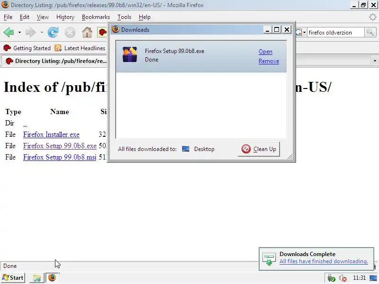The height and width of the screenshot is (284, 379).
Task: Go to the Home page icon
Action: (x=87, y=32)
